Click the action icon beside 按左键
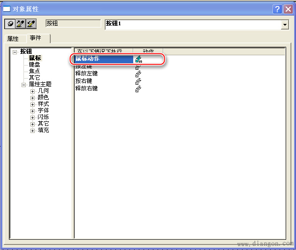The width and height of the screenshot is (296, 250). tap(138, 67)
